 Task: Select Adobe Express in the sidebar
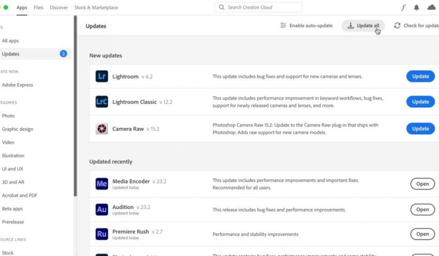(18, 85)
